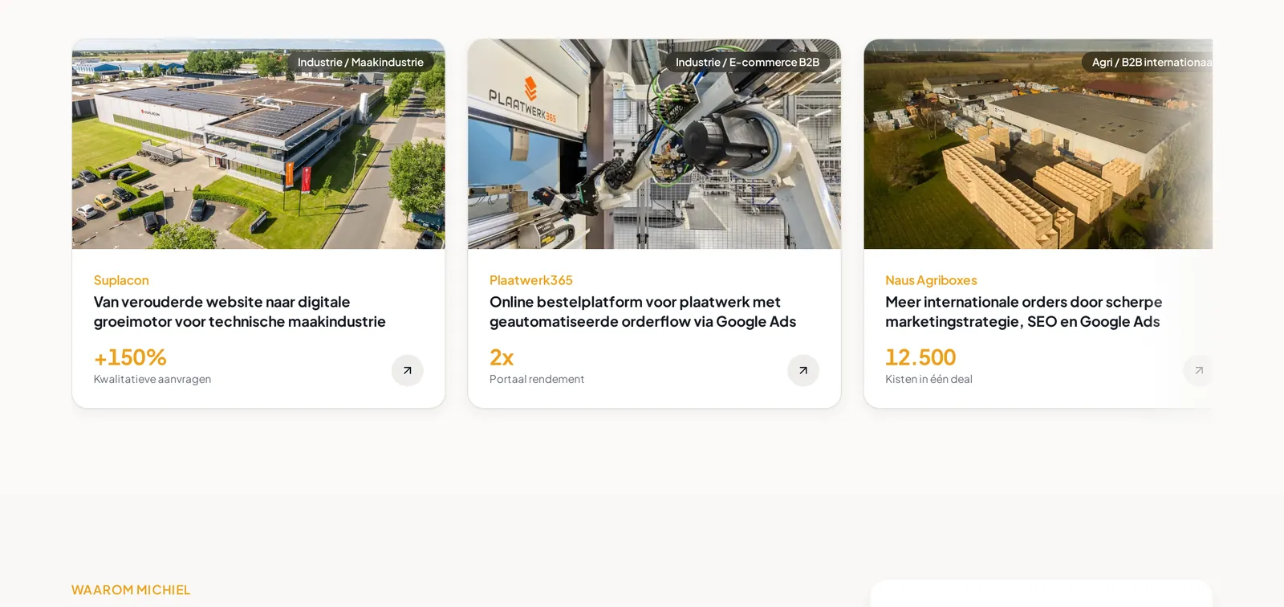Select the Agri / B2B internationaal tag
1284x607 pixels.
1148,62
